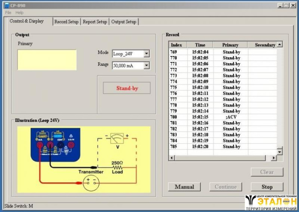The image size is (299, 212).
Task: Click the Index column header
Action: tap(176, 45)
